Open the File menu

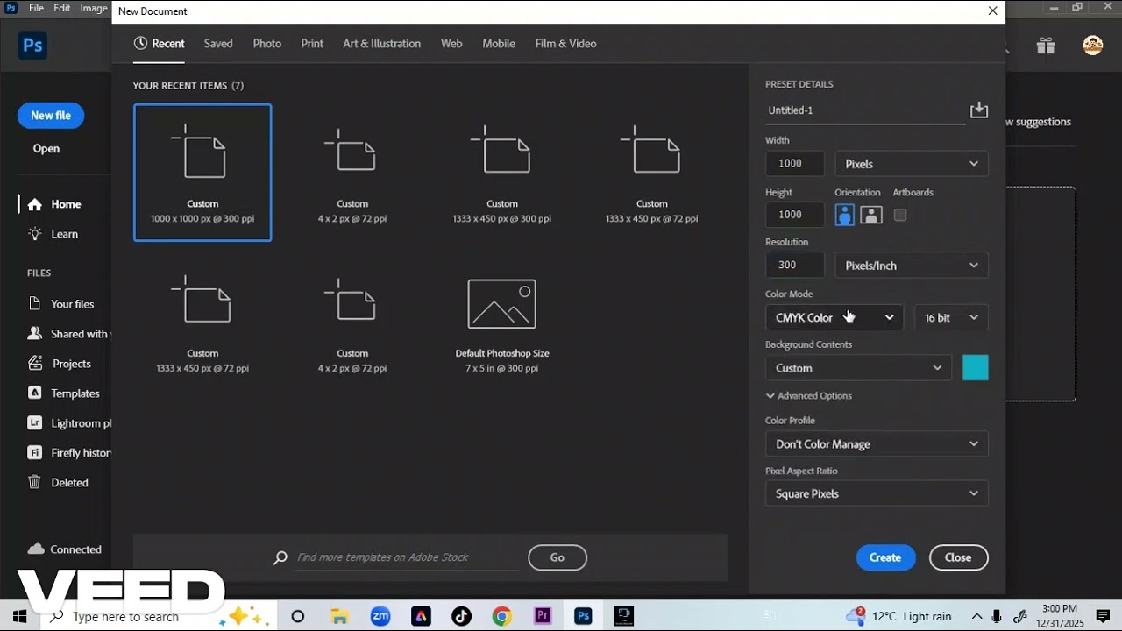pyautogui.click(x=36, y=8)
